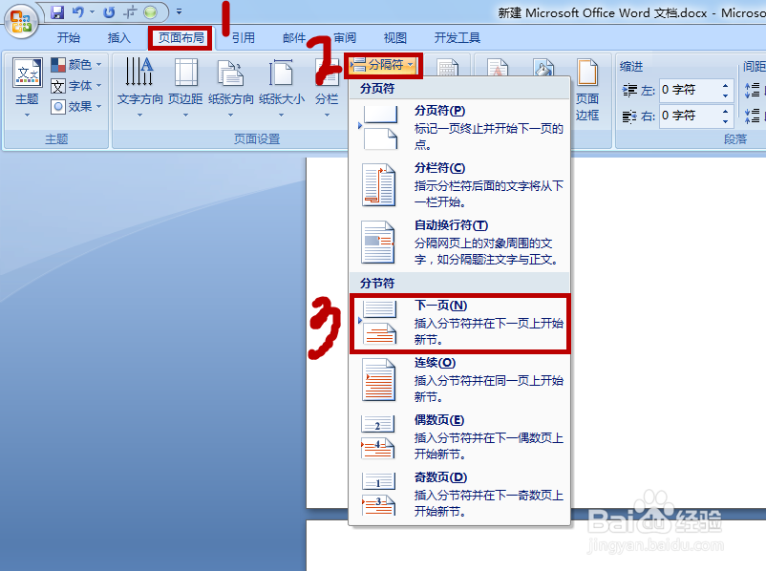Decrease right indent with down spinner
The width and height of the screenshot is (766, 571).
pyautogui.click(x=726, y=121)
